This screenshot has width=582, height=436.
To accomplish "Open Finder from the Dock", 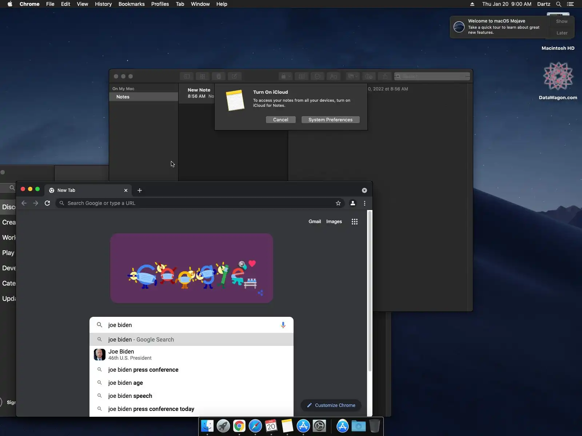I will pyautogui.click(x=207, y=426).
